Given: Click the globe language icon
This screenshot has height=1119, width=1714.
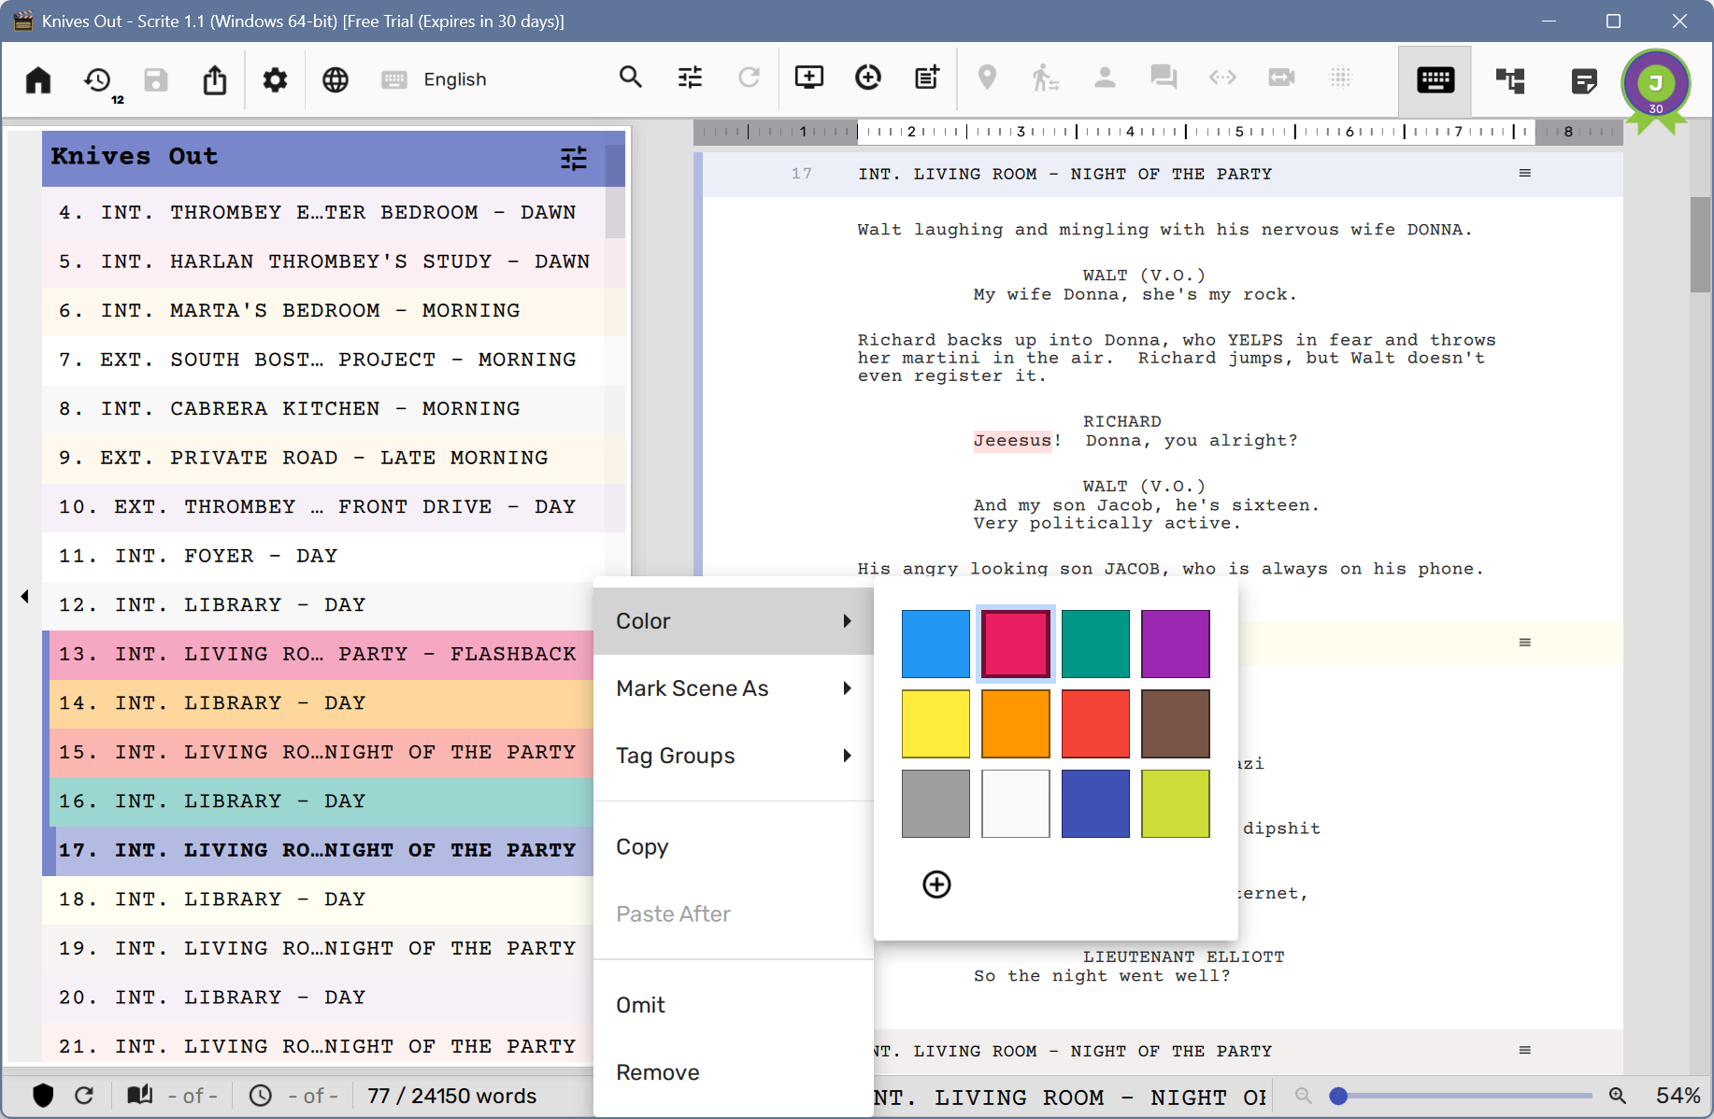Looking at the screenshot, I should 336,79.
